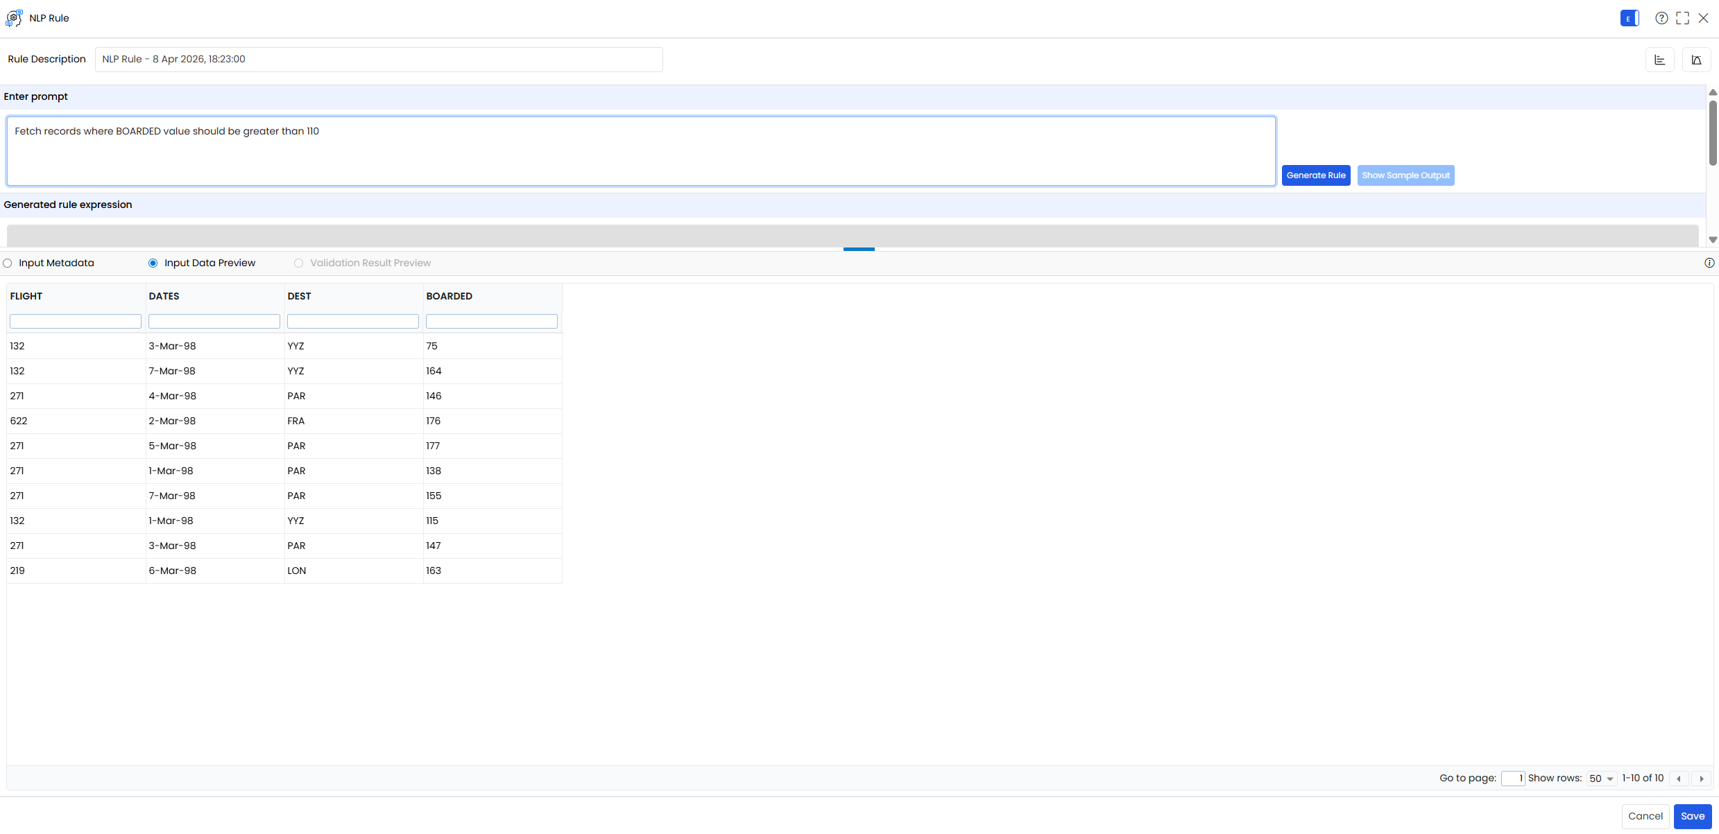1719x834 pixels.
Task: Click the Rule Description input field
Action: pyautogui.click(x=379, y=60)
